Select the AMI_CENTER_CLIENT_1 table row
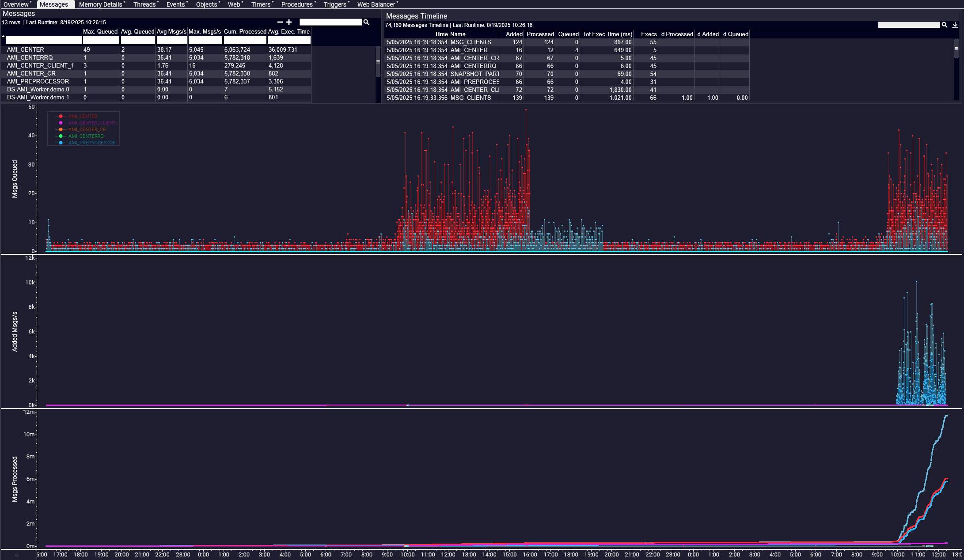 (41, 66)
